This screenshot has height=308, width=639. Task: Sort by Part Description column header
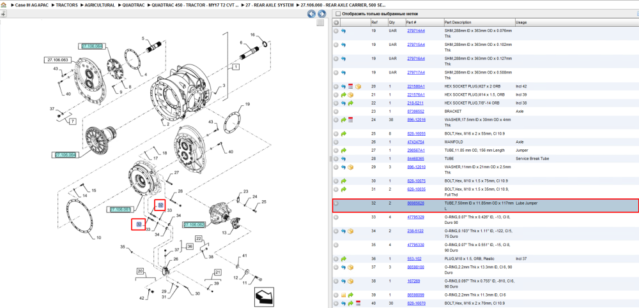(x=458, y=22)
